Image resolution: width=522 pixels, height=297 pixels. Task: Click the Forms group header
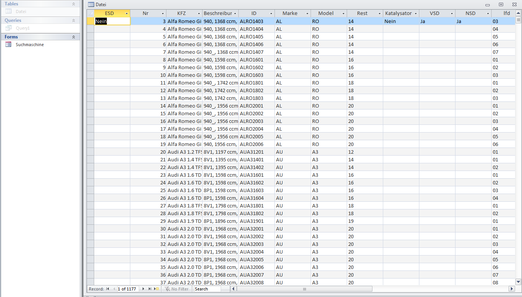click(40, 37)
